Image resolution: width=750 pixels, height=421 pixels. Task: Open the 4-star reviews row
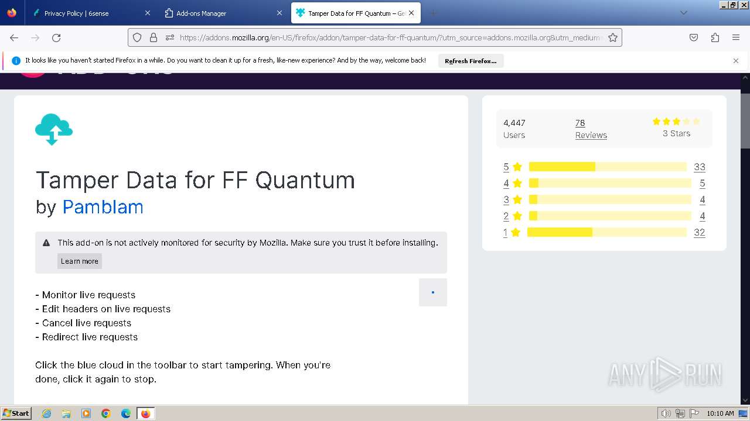pyautogui.click(x=604, y=183)
